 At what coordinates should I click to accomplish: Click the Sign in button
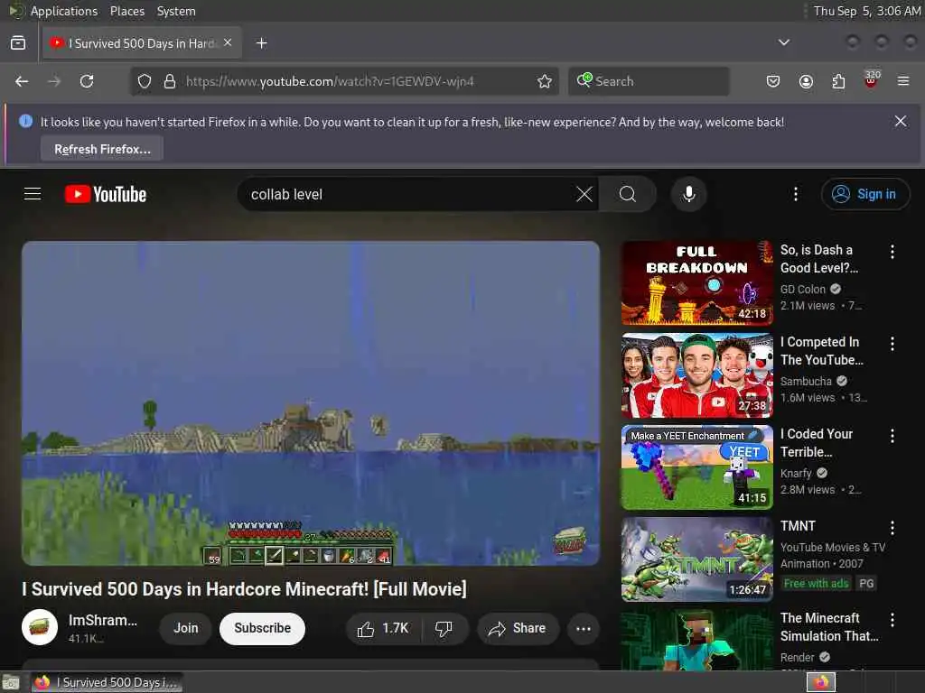tap(865, 194)
